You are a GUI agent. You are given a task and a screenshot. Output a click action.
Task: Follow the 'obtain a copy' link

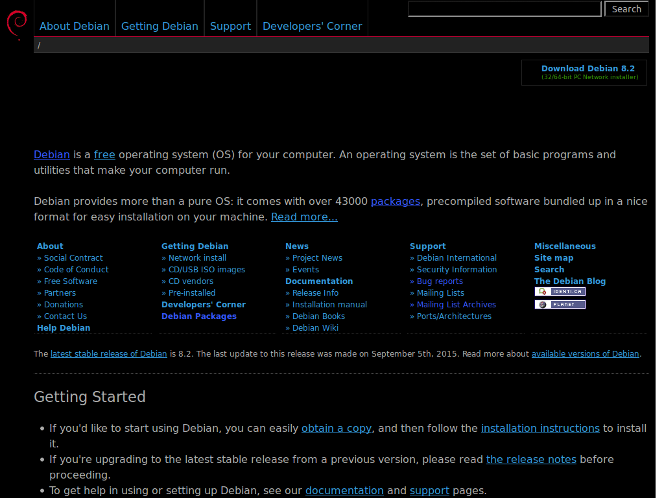tap(337, 429)
